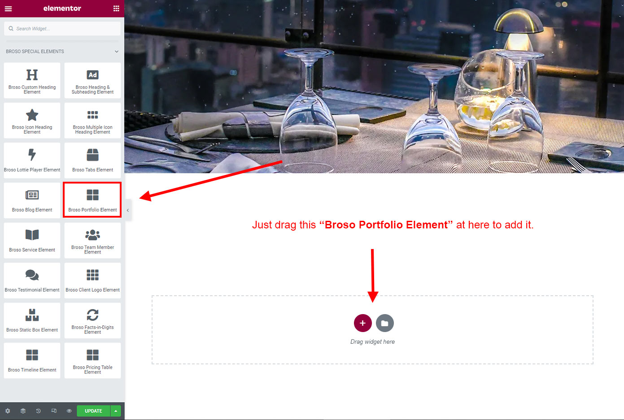Choose the Broso Static Box Element widget
Viewport: 624px width, 420px height.
(32, 320)
